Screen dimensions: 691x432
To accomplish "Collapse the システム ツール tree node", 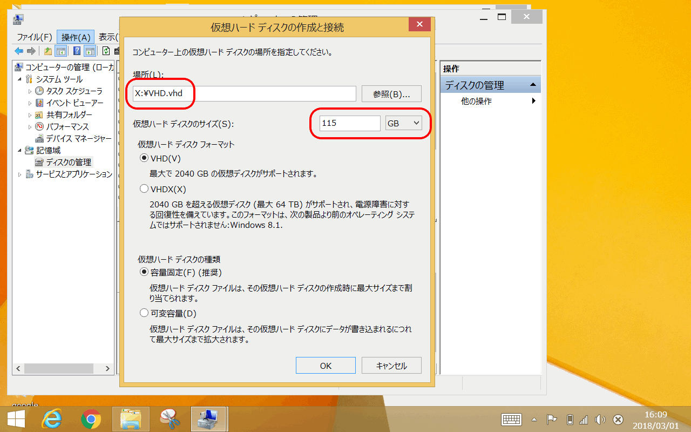I will pyautogui.click(x=20, y=79).
